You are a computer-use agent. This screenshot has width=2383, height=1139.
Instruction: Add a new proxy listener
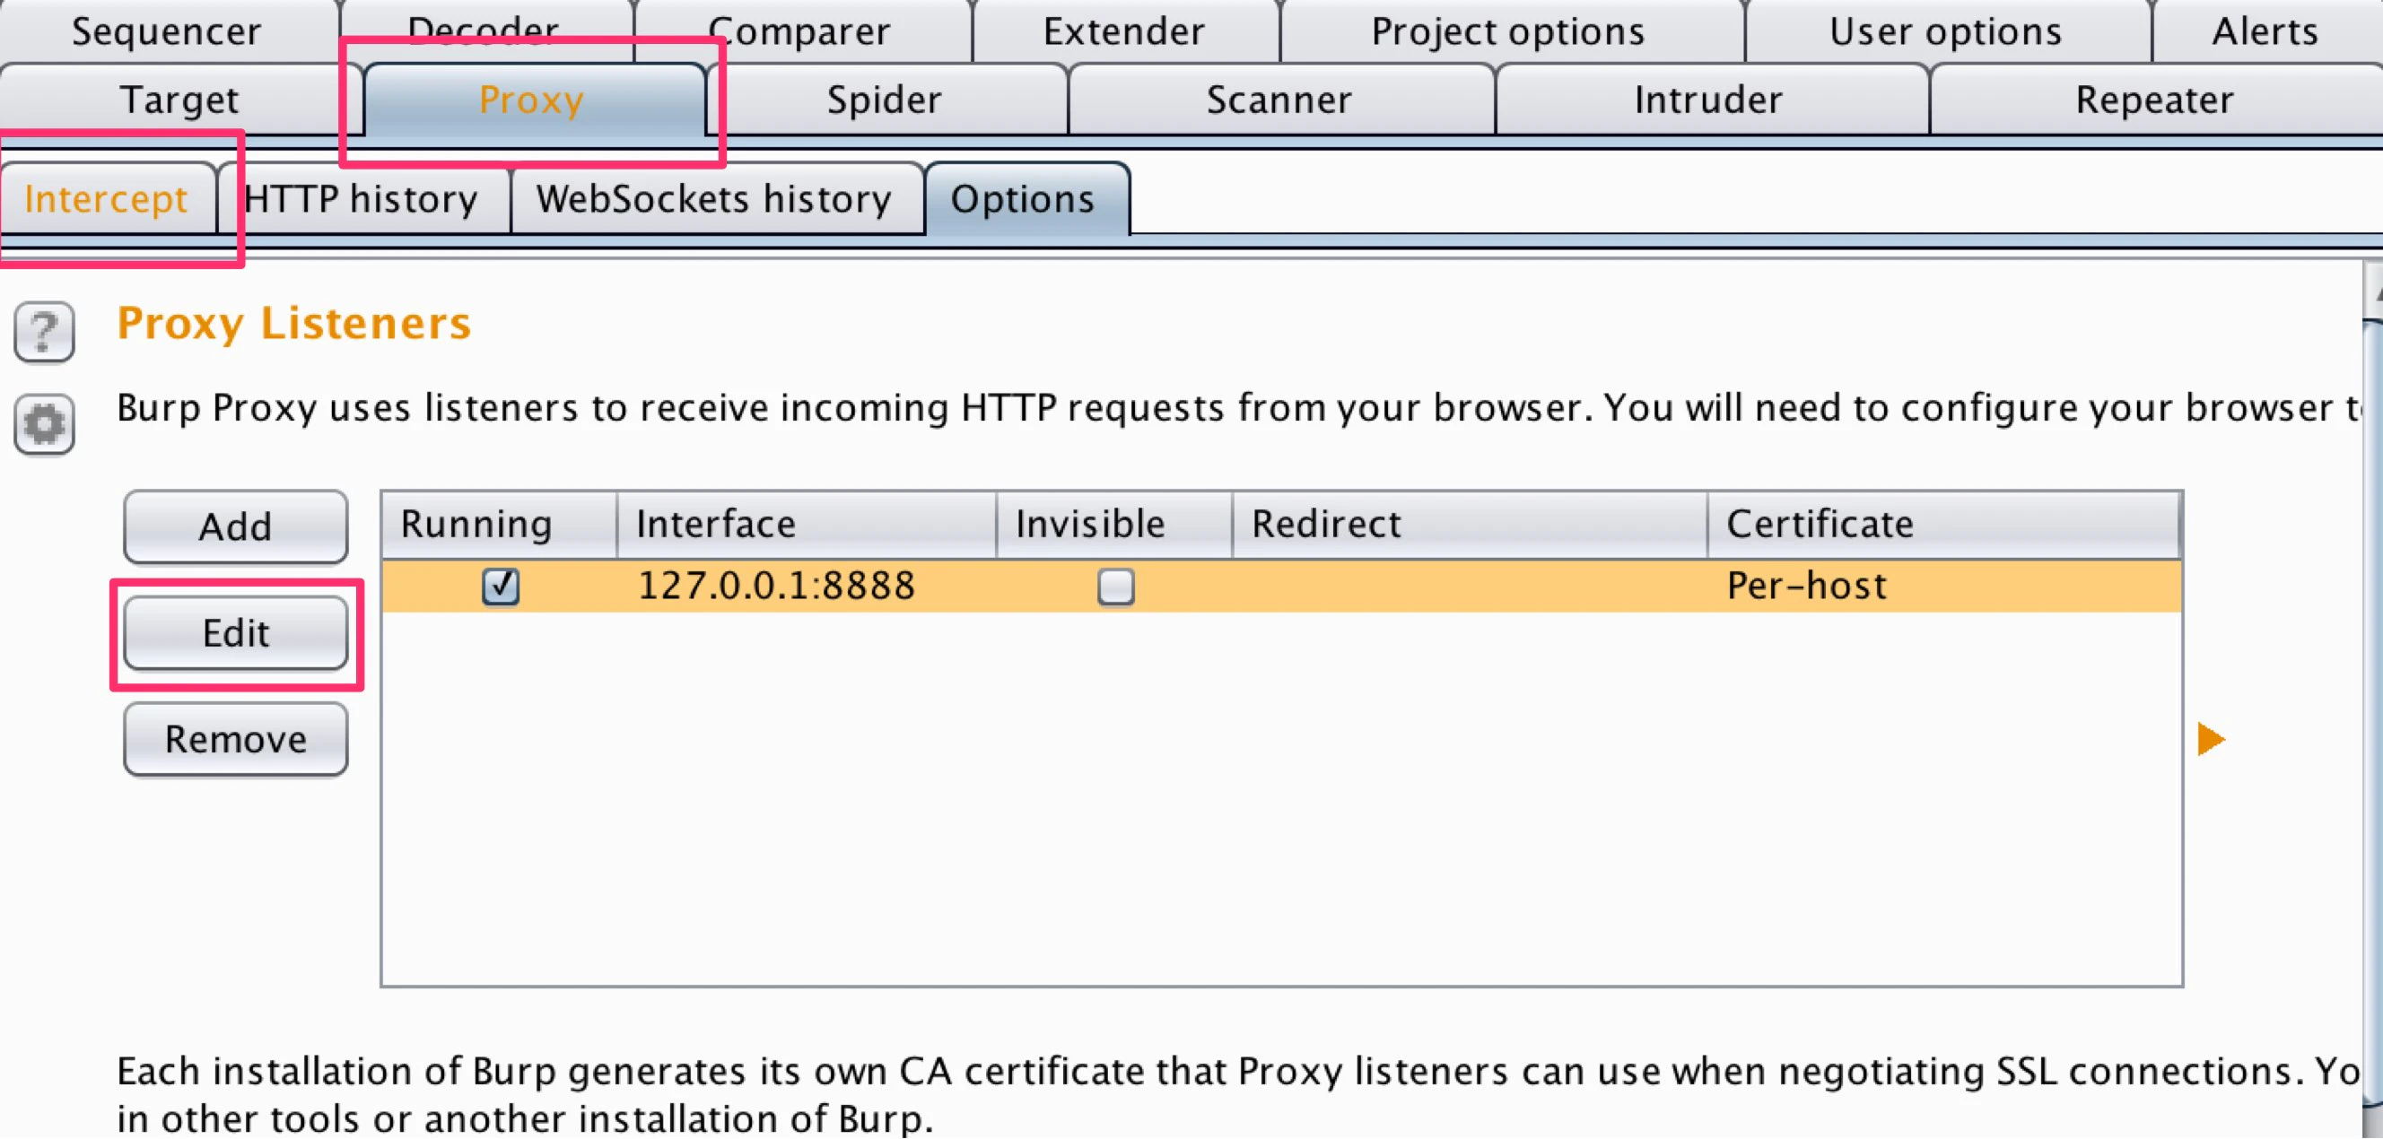coord(235,526)
